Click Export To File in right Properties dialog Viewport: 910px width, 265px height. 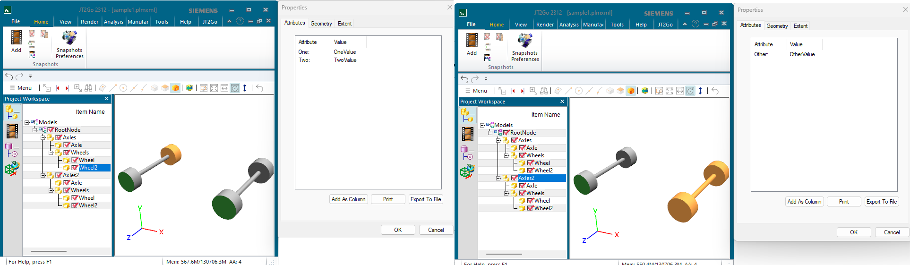click(x=881, y=202)
